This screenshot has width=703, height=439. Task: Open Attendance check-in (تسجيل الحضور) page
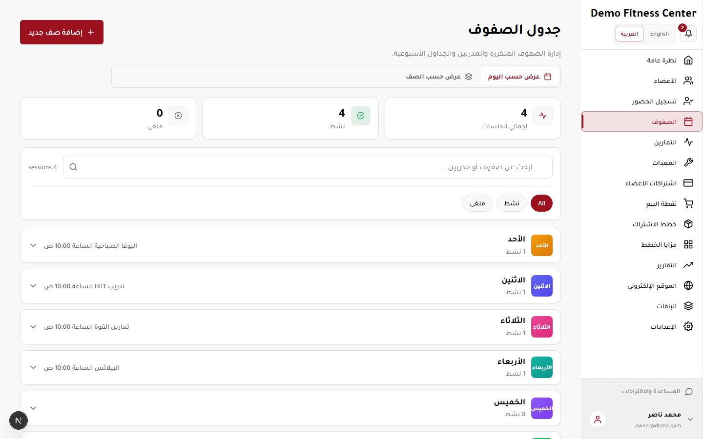[x=641, y=101]
